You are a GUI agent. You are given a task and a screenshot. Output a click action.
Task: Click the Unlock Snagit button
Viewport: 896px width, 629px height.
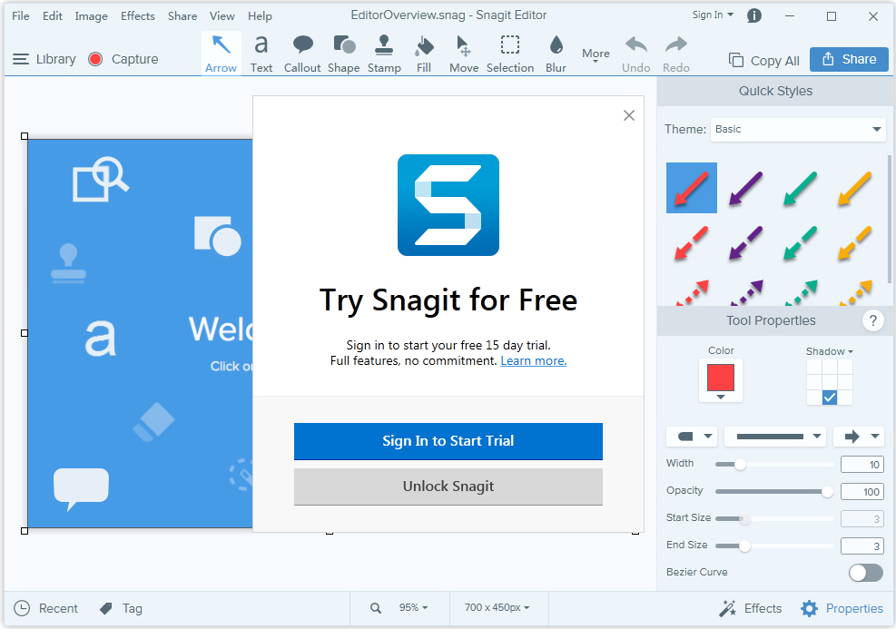click(x=448, y=486)
